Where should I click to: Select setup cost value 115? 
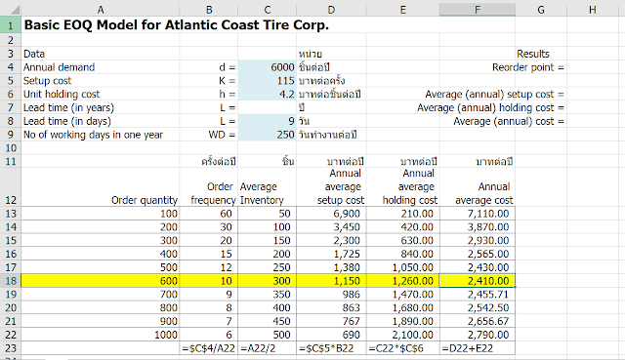tap(267, 81)
